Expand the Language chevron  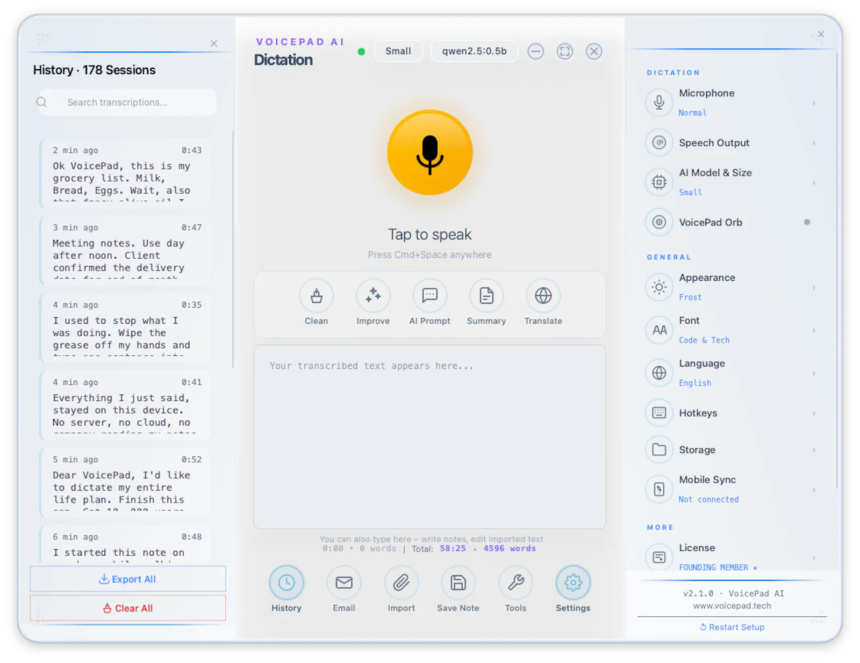point(814,373)
